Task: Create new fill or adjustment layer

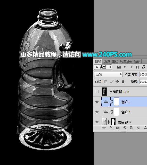Action: (x=125, y=128)
